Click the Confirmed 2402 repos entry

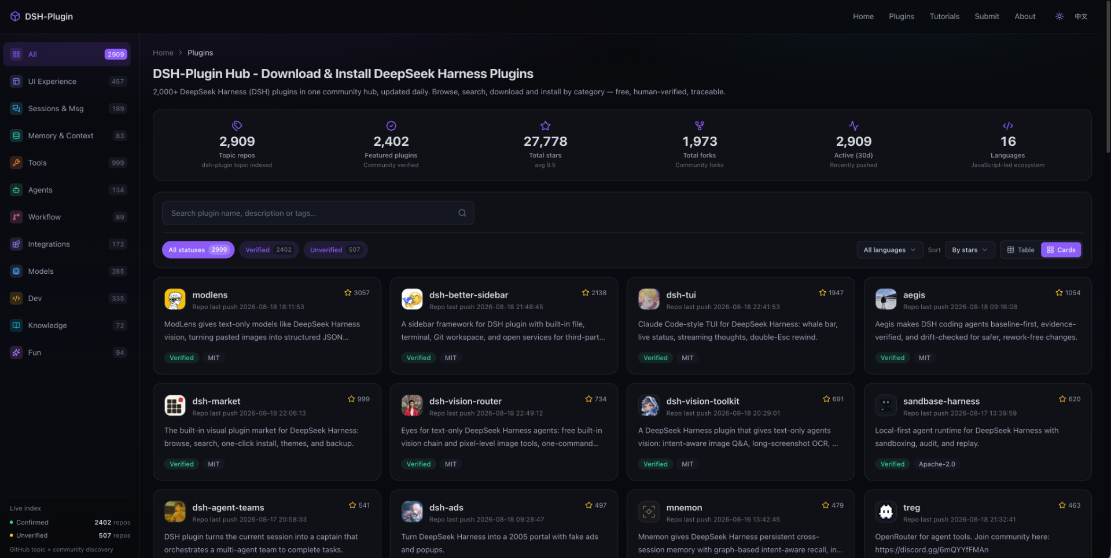(70, 522)
